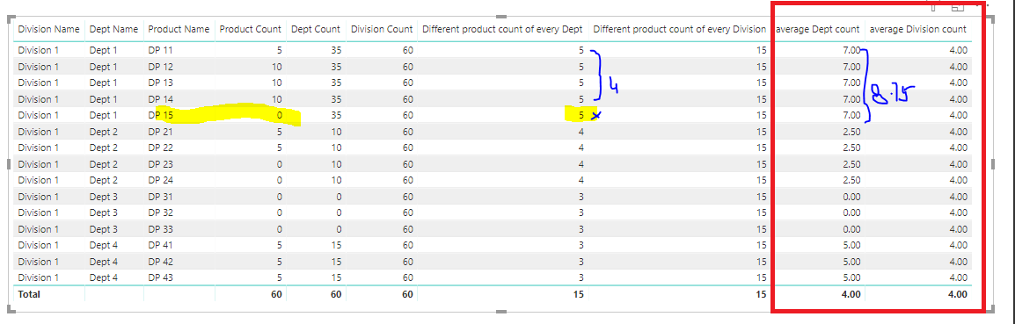Image resolution: width=1015 pixels, height=324 pixels.
Task: Sort by Product Name column header
Action: click(179, 29)
